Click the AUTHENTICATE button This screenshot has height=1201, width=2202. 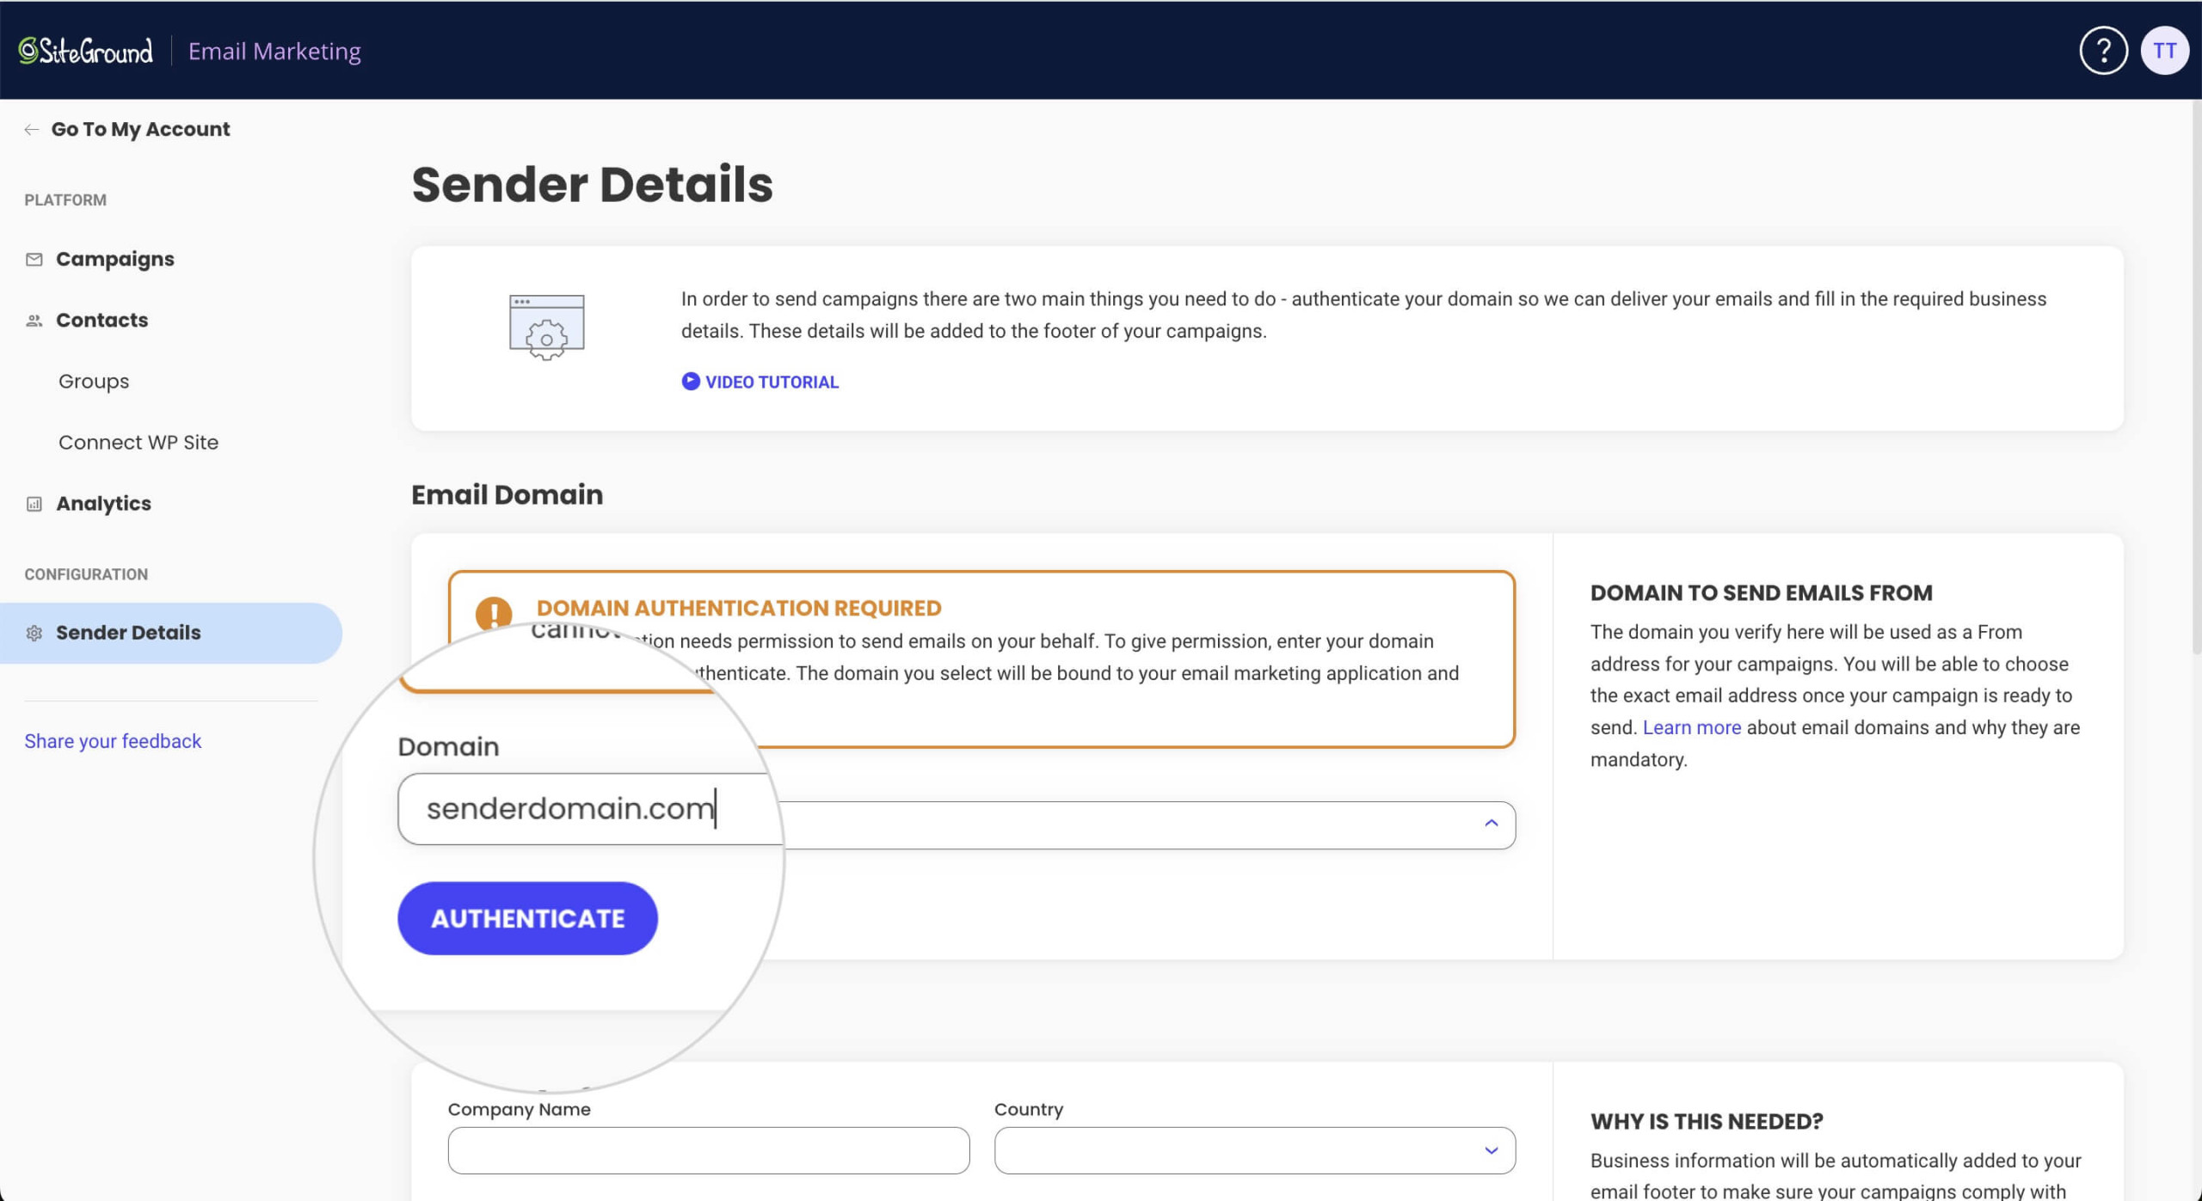(x=526, y=917)
